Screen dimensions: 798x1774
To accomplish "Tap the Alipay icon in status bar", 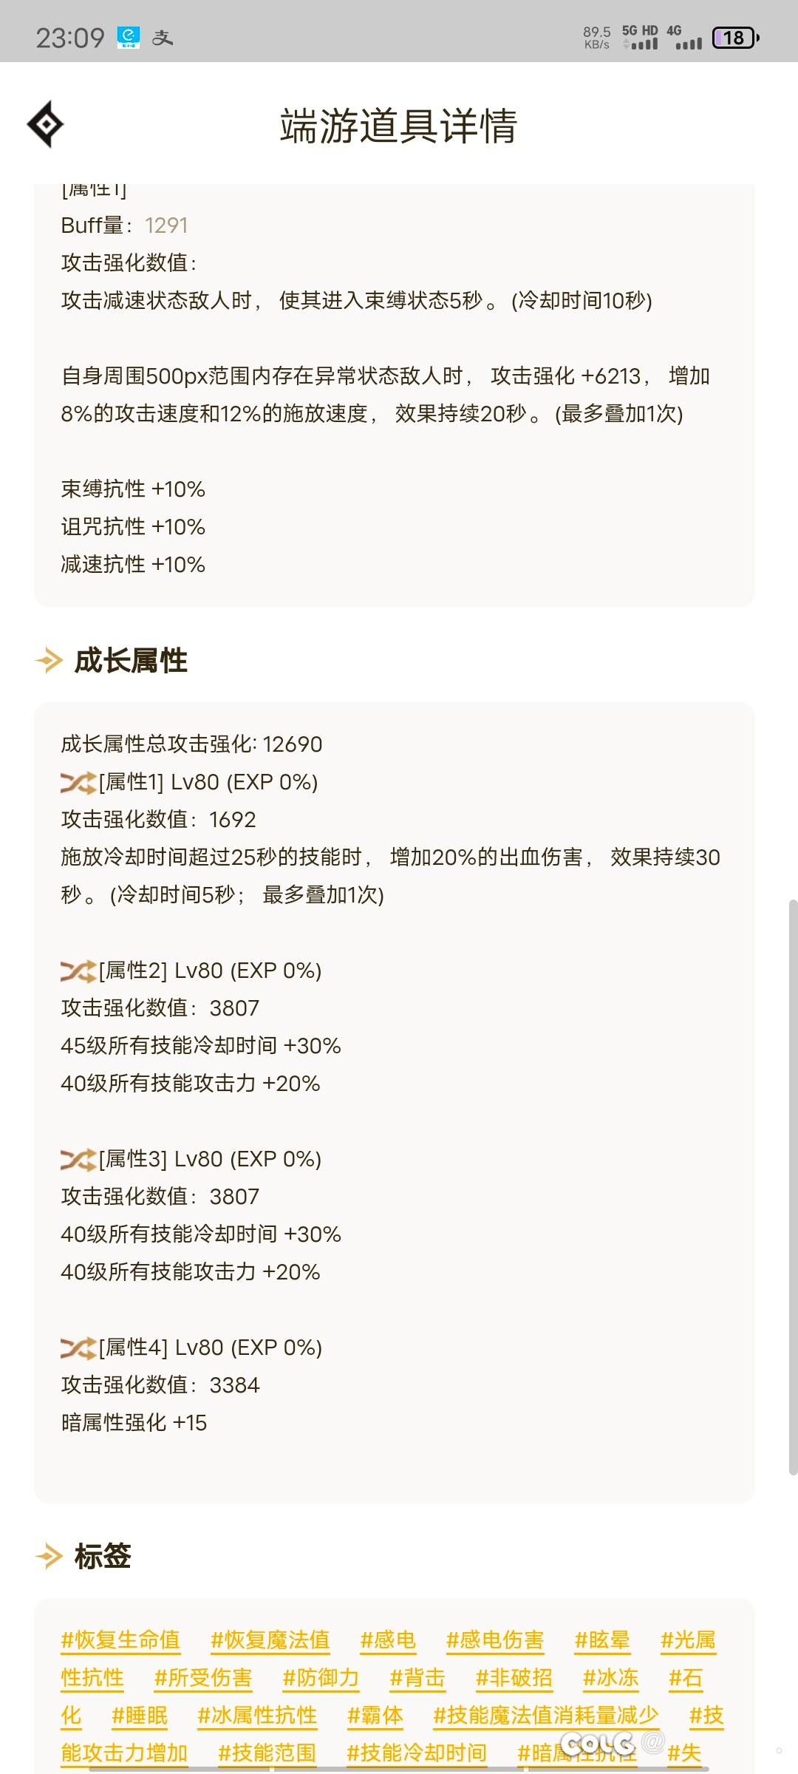I will tap(163, 38).
